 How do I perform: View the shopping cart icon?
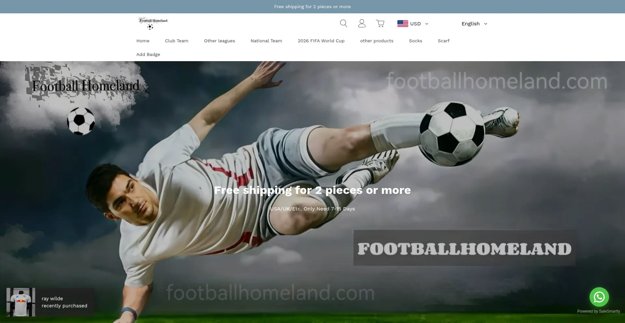coord(380,23)
